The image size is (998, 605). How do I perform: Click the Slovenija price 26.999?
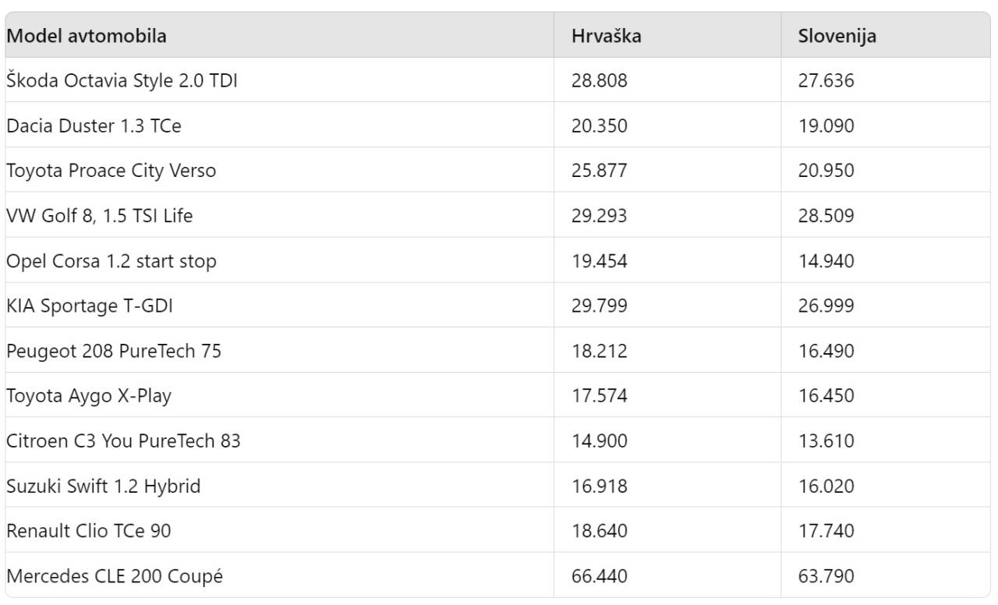(x=826, y=306)
